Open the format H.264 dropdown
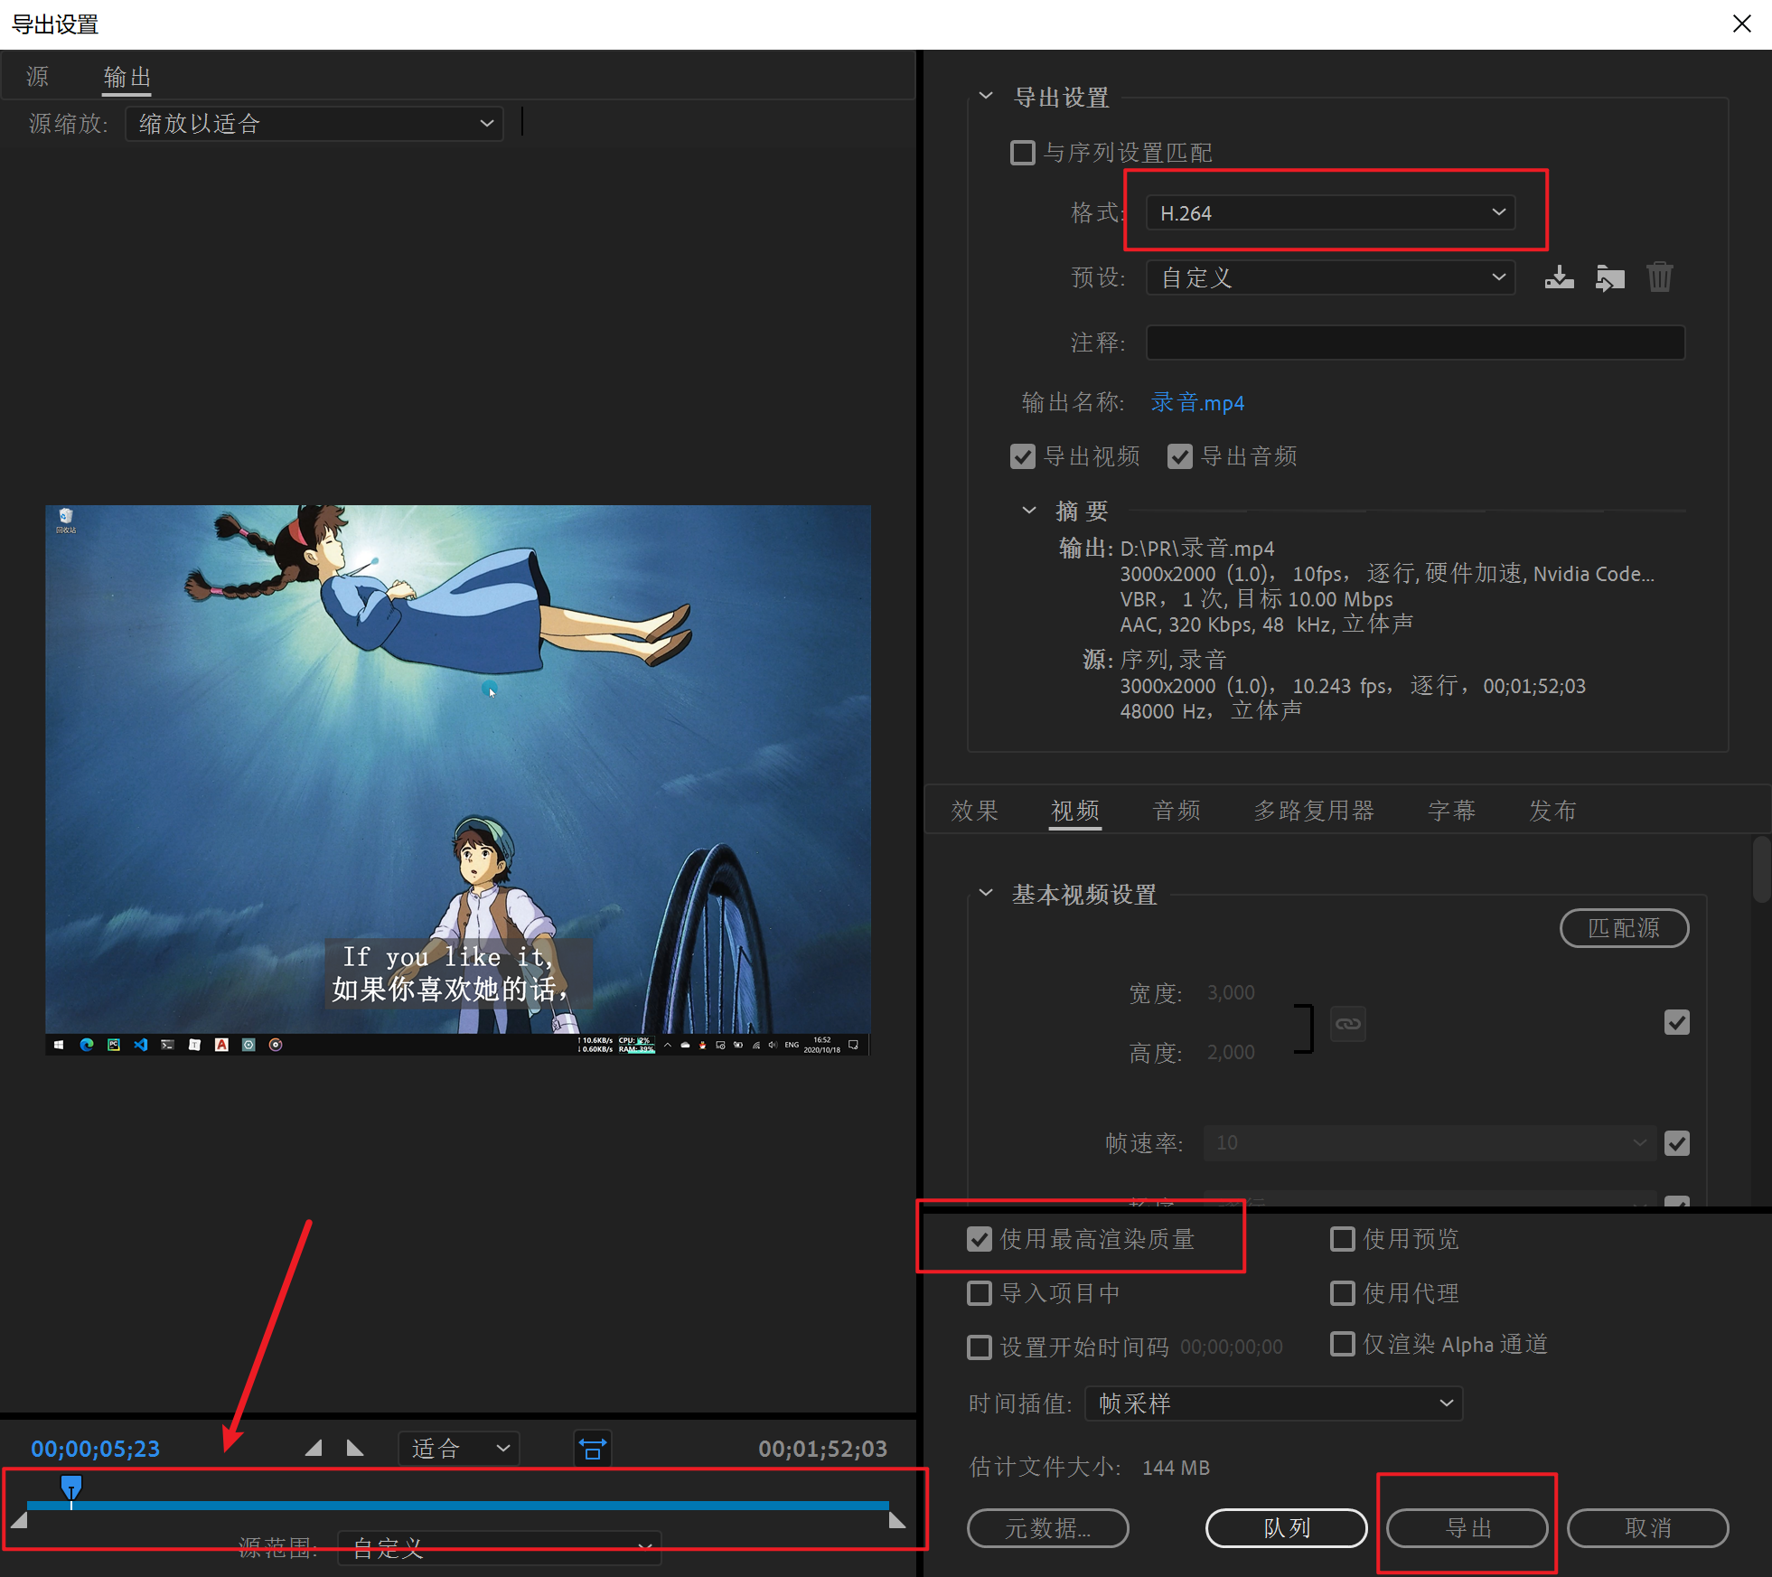The image size is (1772, 1577). 1331,212
